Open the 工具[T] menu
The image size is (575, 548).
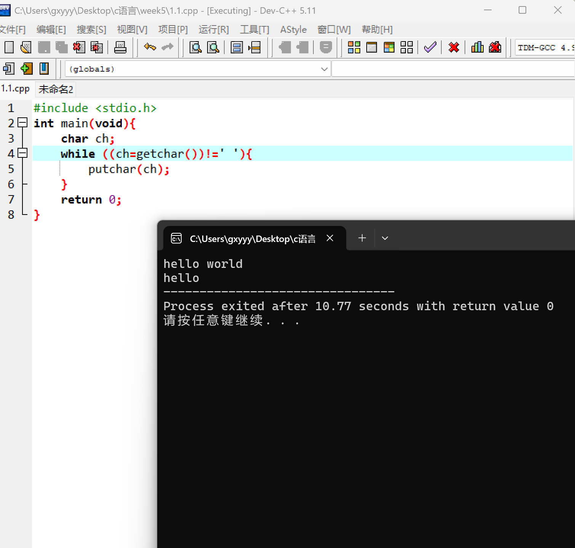pyautogui.click(x=254, y=29)
